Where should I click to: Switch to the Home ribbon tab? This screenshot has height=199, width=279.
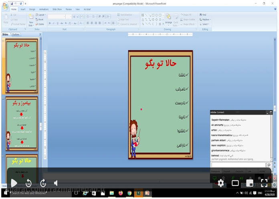pyautogui.click(x=14, y=9)
